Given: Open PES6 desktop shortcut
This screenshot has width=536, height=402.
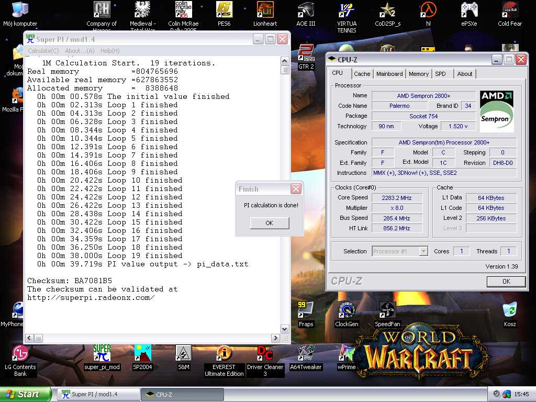Looking at the screenshot, I should (x=224, y=14).
